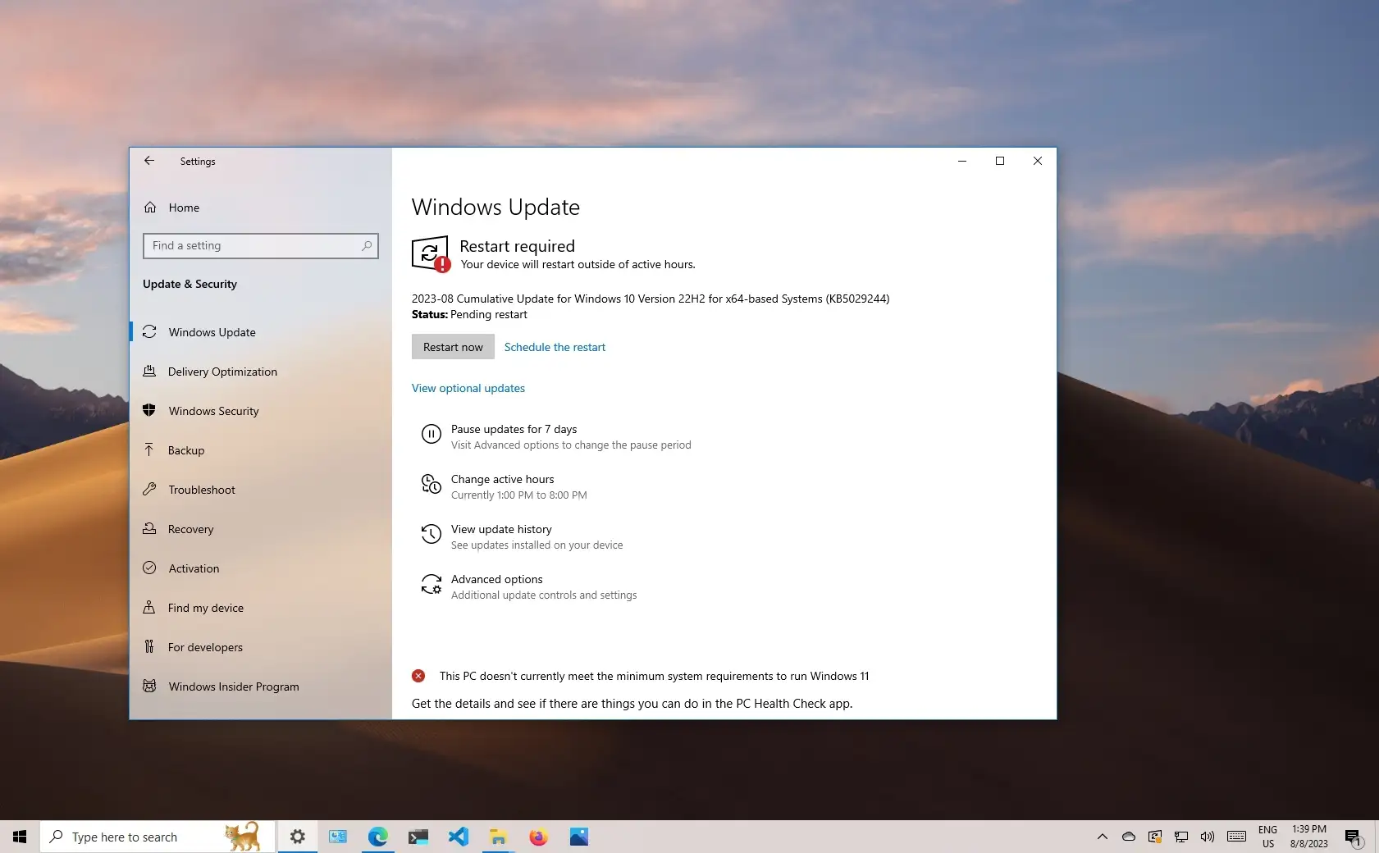Open the Photos app in the taskbar
Image resolution: width=1379 pixels, height=853 pixels.
pyautogui.click(x=579, y=837)
